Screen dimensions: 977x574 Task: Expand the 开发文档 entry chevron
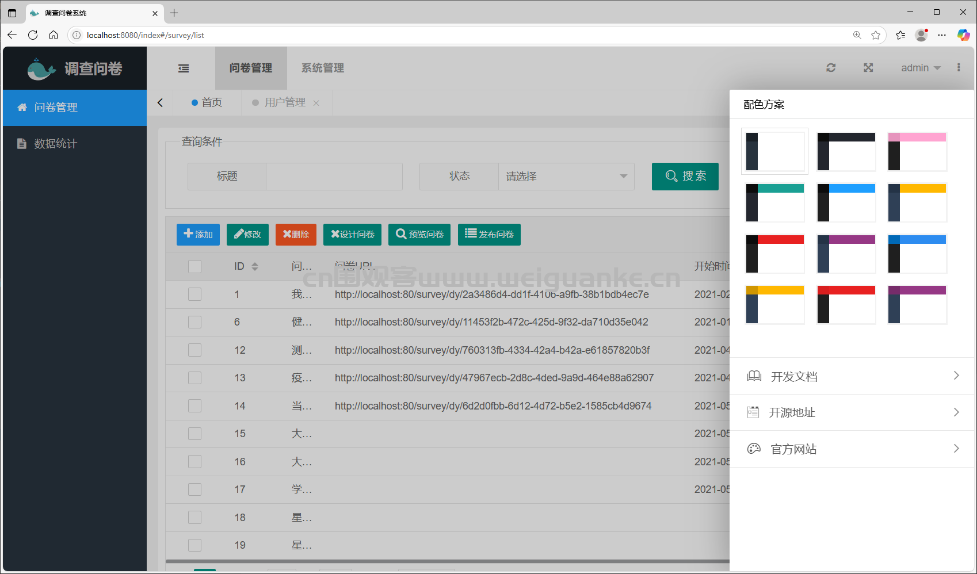coord(956,376)
